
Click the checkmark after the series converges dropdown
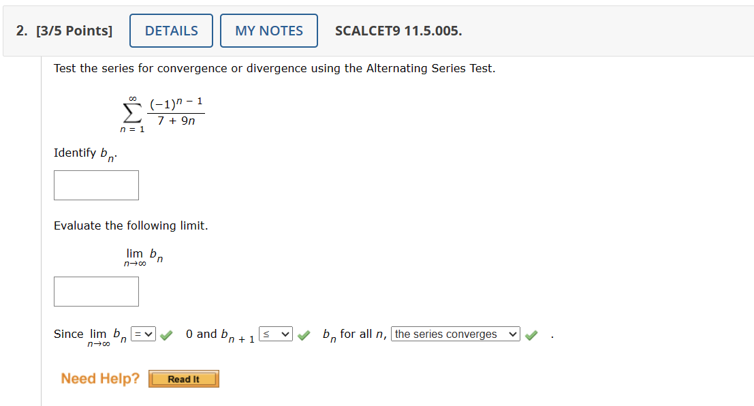pos(531,334)
